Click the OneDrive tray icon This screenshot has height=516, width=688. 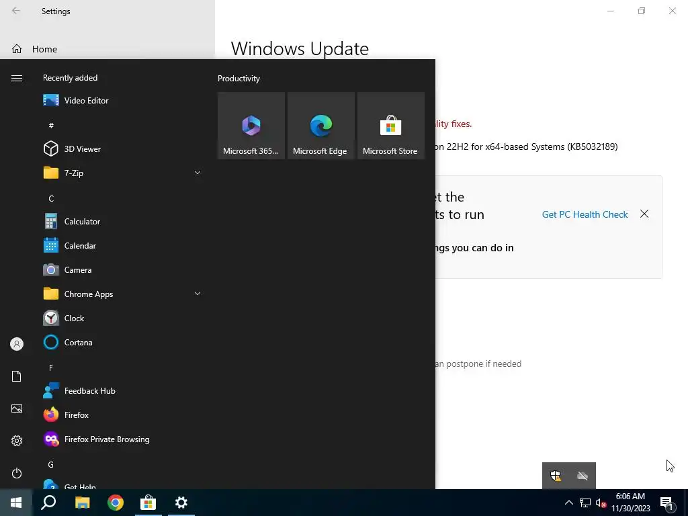[x=583, y=476]
